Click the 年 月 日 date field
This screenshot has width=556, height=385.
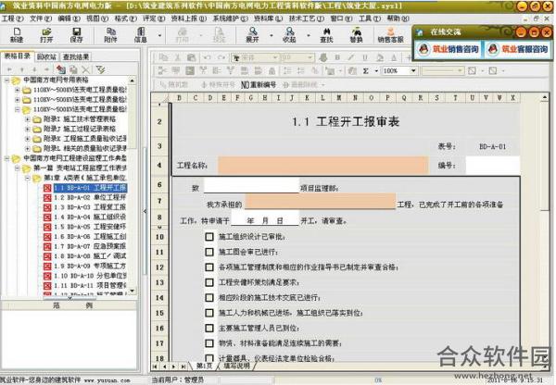point(265,220)
